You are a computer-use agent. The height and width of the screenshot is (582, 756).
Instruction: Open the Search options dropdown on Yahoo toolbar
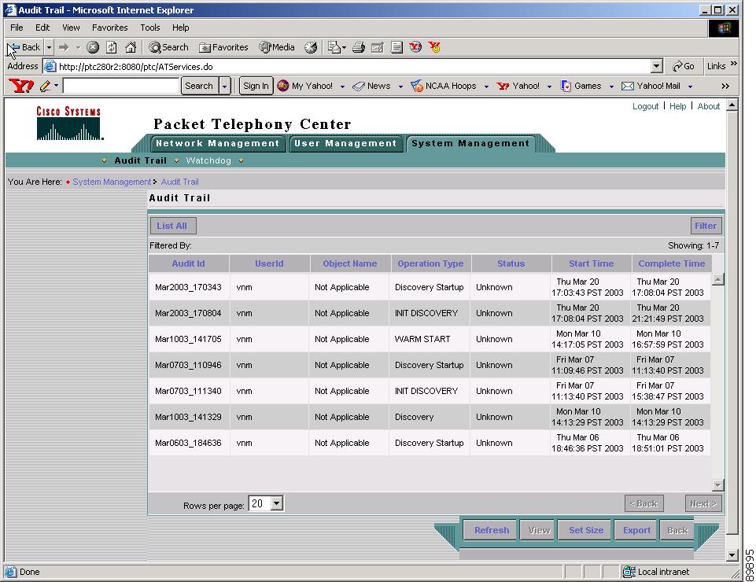tap(226, 86)
